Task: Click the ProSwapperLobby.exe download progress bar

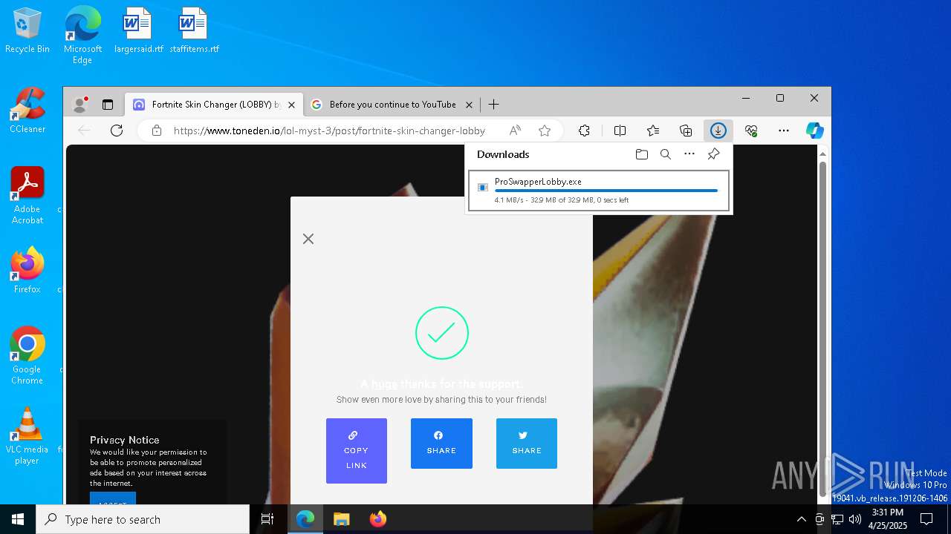Action: coord(606,191)
